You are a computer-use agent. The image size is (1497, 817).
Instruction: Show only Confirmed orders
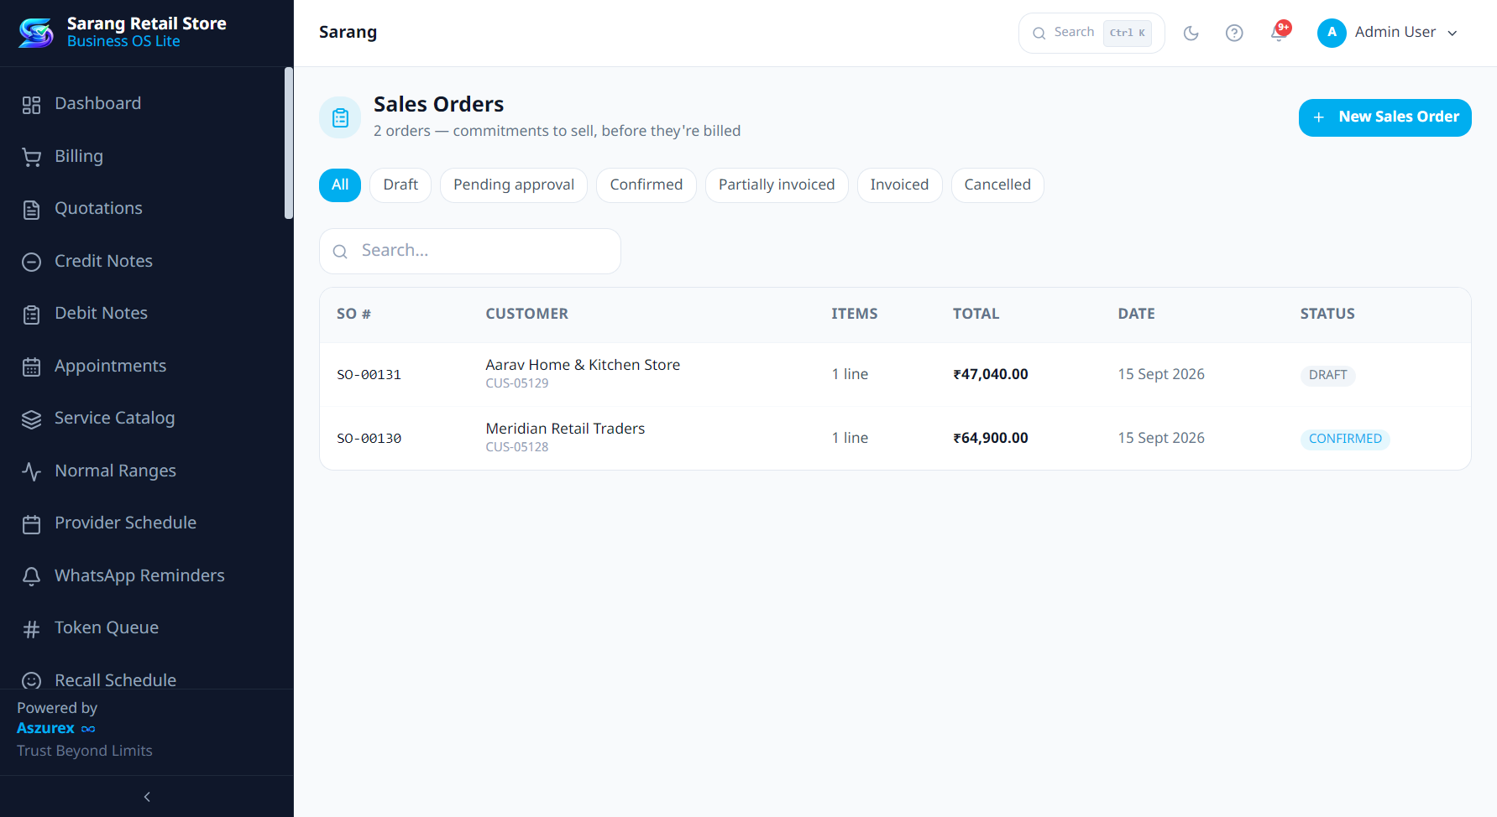point(646,185)
